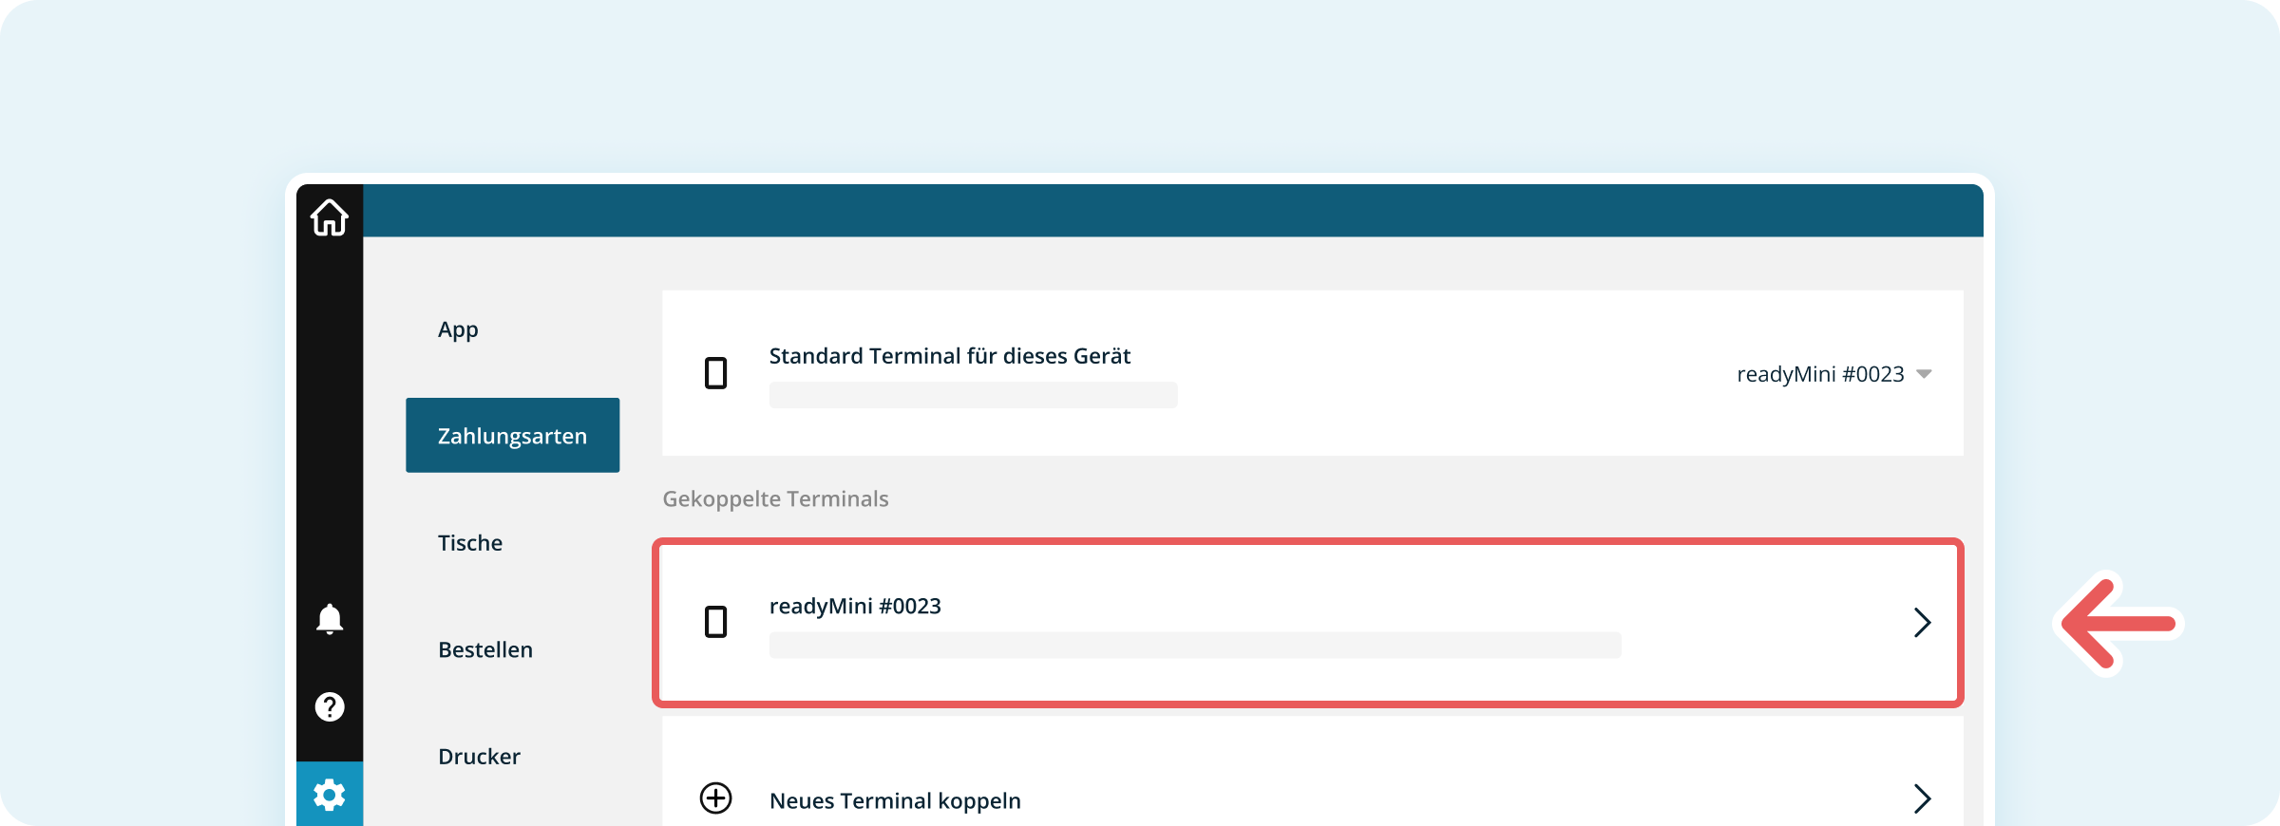Click the Home icon in the sidebar
Image resolution: width=2280 pixels, height=826 pixels.
coord(329,217)
